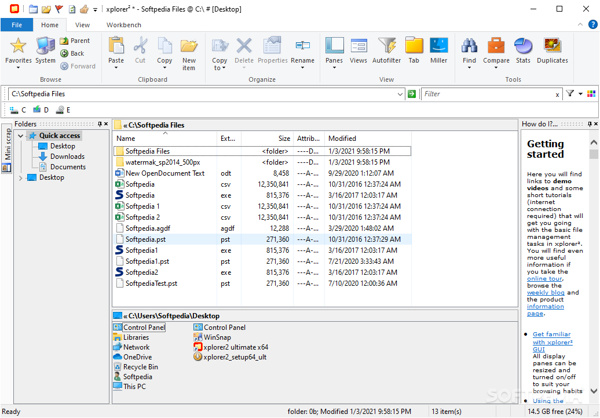This screenshot has width=600, height=418.
Task: Click the Copy icon
Action: [x=164, y=45]
